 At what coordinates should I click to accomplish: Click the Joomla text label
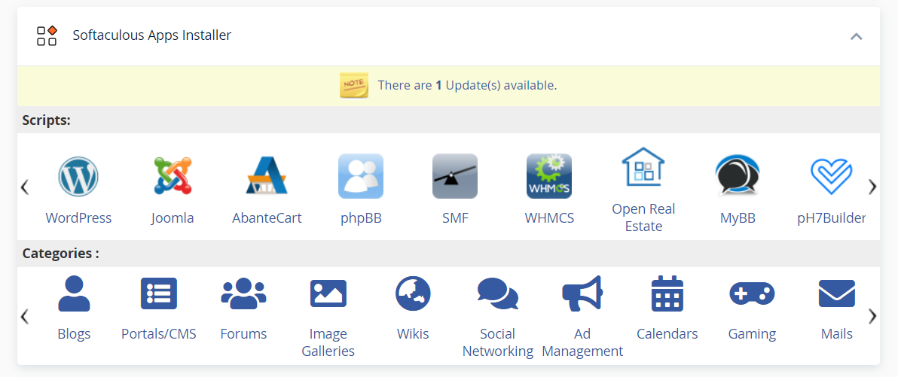173,218
